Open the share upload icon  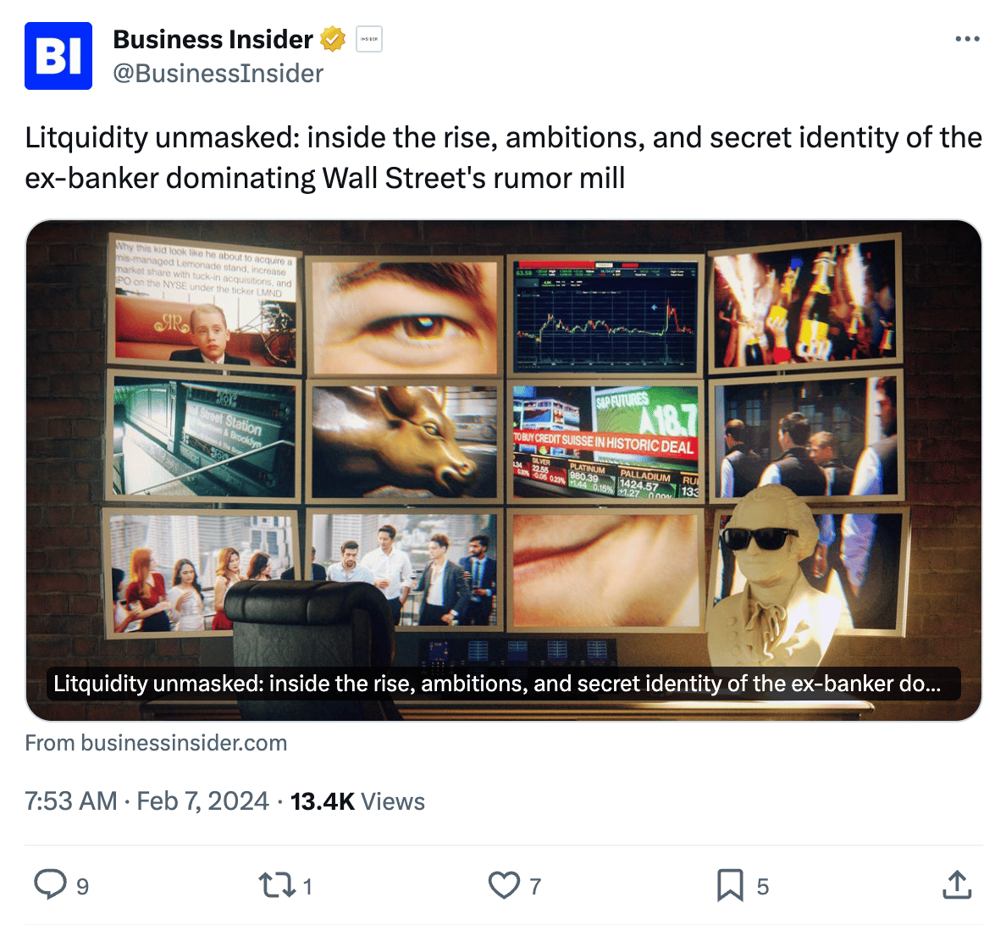point(957,884)
